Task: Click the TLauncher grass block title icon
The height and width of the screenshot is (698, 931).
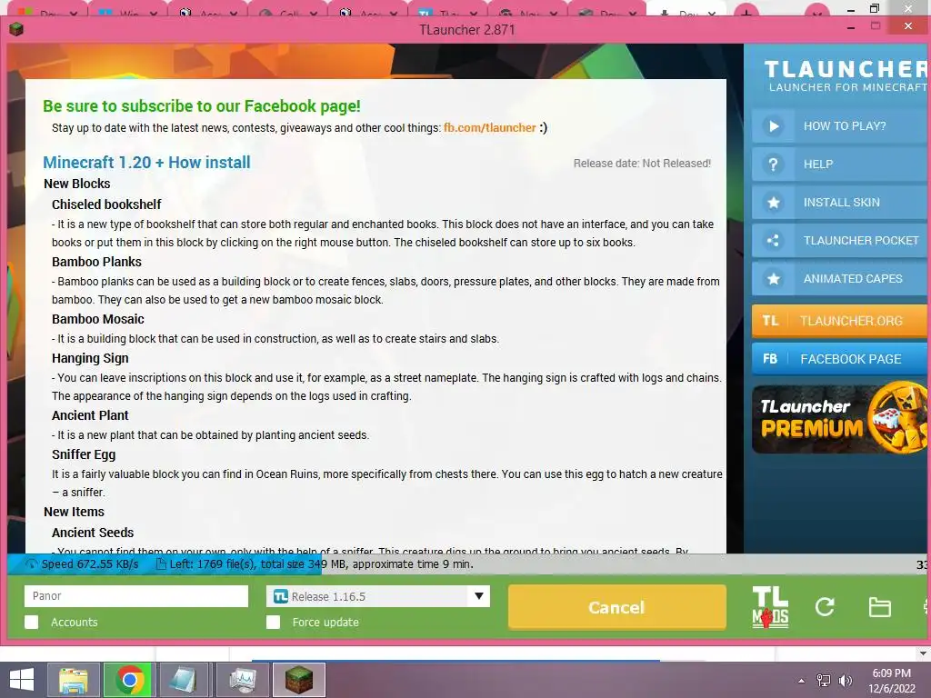Action: (x=16, y=29)
